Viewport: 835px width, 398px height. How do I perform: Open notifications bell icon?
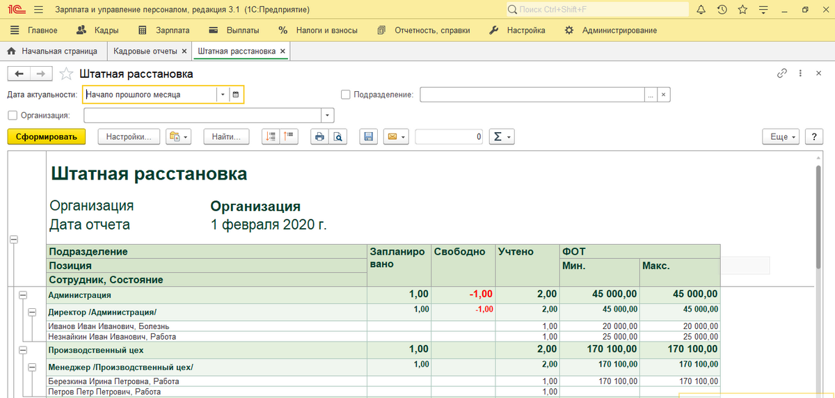pyautogui.click(x=701, y=10)
